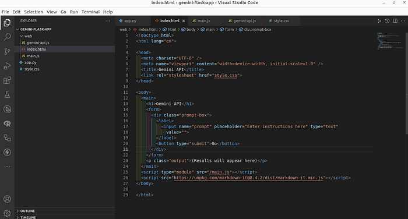
Task: Open Source Control view
Action: coord(7,51)
